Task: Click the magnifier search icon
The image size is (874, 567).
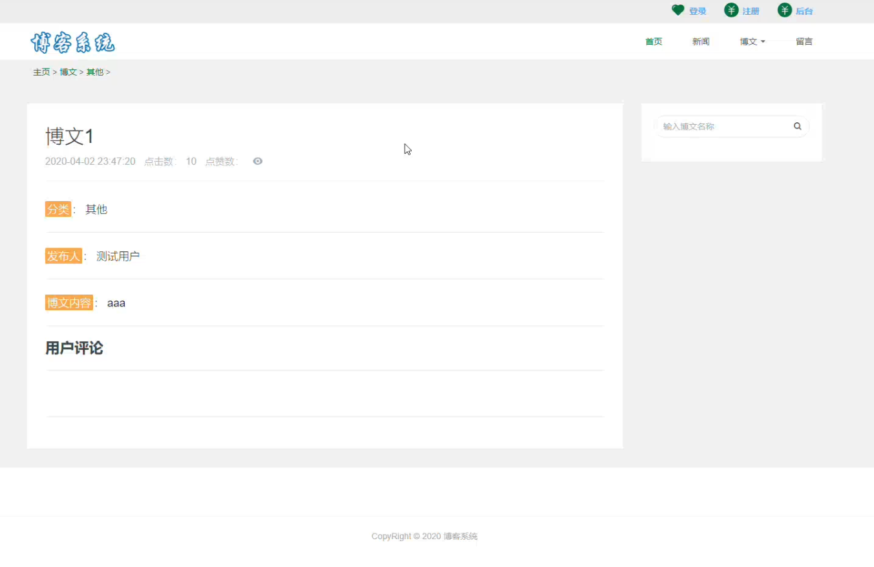Action: [x=798, y=126]
